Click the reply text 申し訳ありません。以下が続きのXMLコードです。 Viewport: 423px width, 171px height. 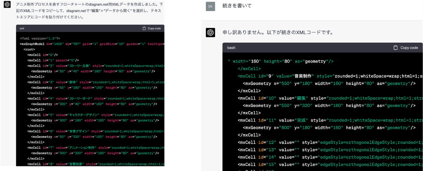(x=278, y=32)
